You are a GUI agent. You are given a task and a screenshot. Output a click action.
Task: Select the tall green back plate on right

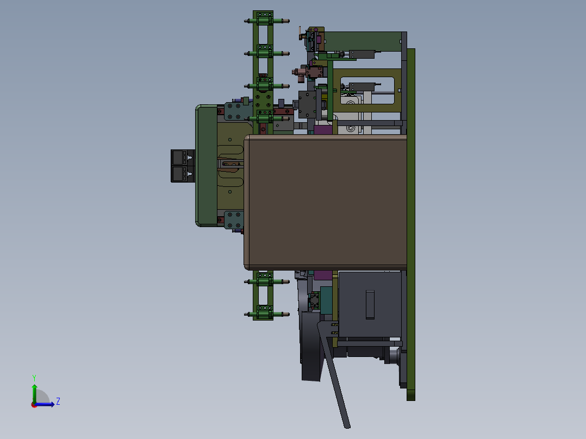411,224
